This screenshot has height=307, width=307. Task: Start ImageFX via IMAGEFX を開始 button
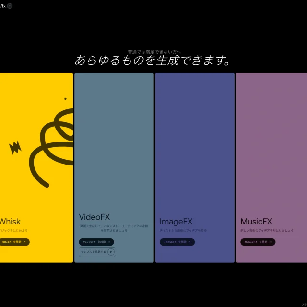coord(177,242)
